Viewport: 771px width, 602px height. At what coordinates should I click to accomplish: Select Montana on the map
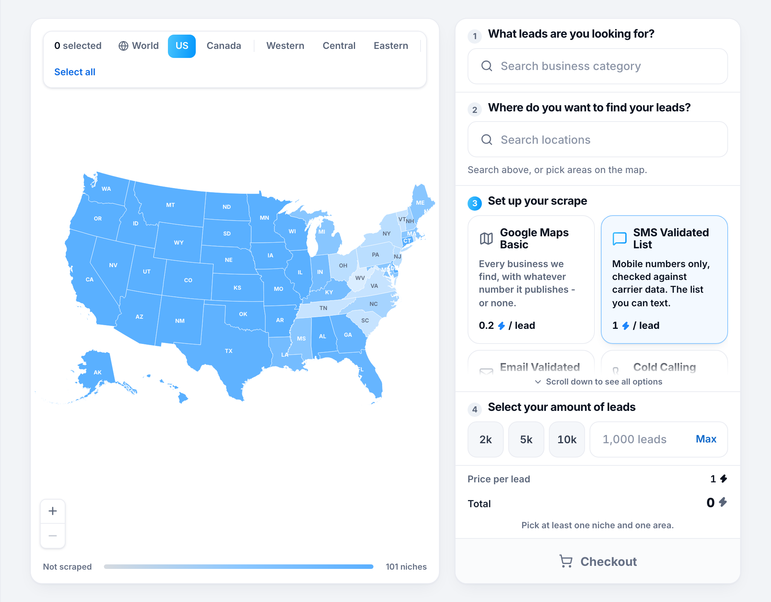[x=170, y=205]
